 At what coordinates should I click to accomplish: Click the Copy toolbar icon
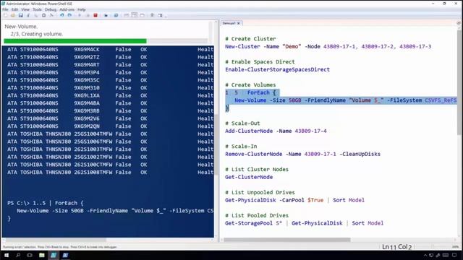(35, 15)
